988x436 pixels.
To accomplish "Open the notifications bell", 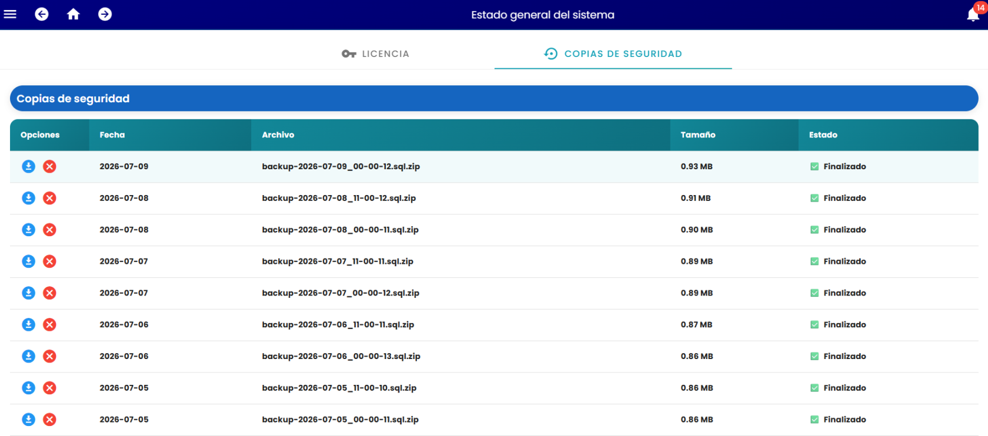I will click(973, 15).
